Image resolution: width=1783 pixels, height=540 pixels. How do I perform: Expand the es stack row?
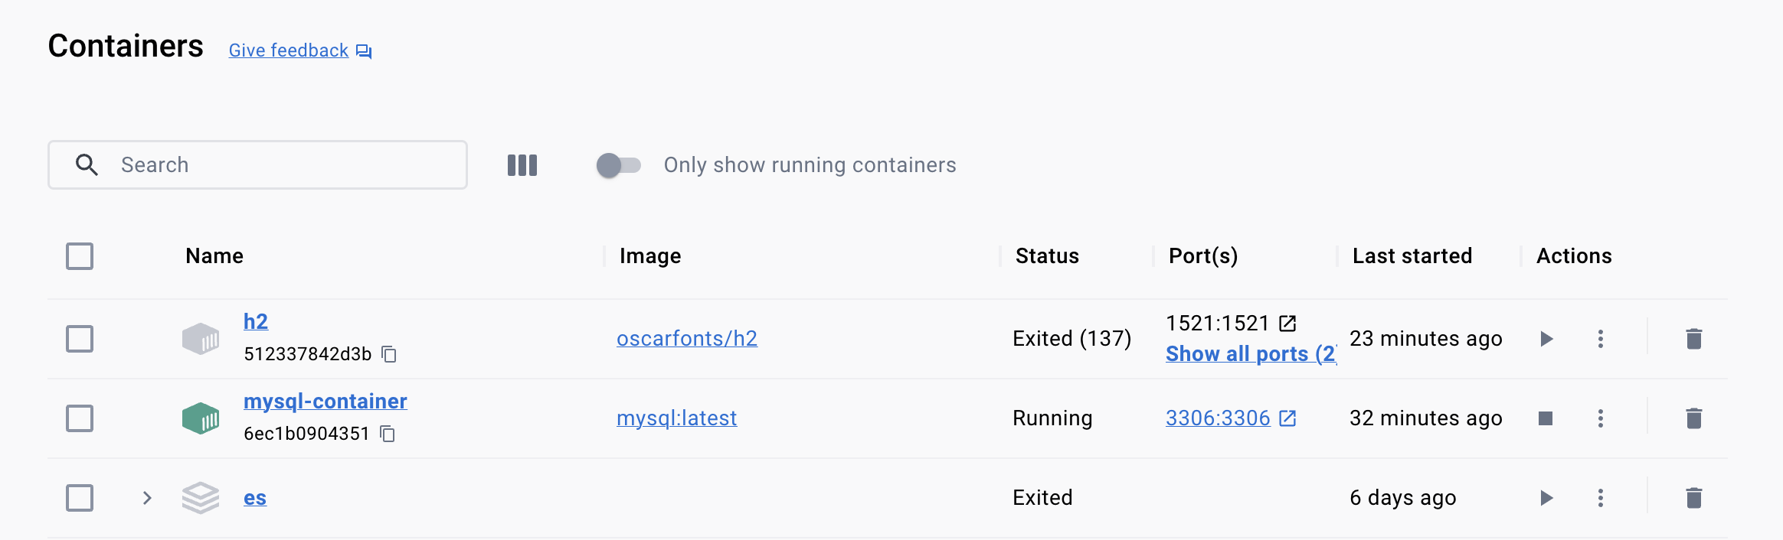point(147,498)
